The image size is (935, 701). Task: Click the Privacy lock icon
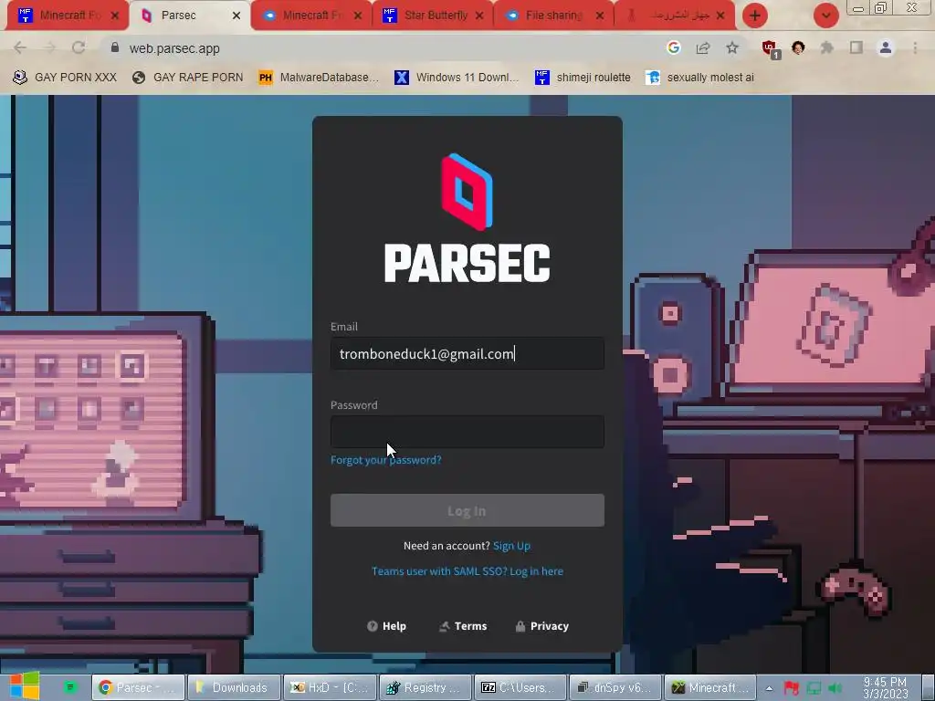[520, 626]
